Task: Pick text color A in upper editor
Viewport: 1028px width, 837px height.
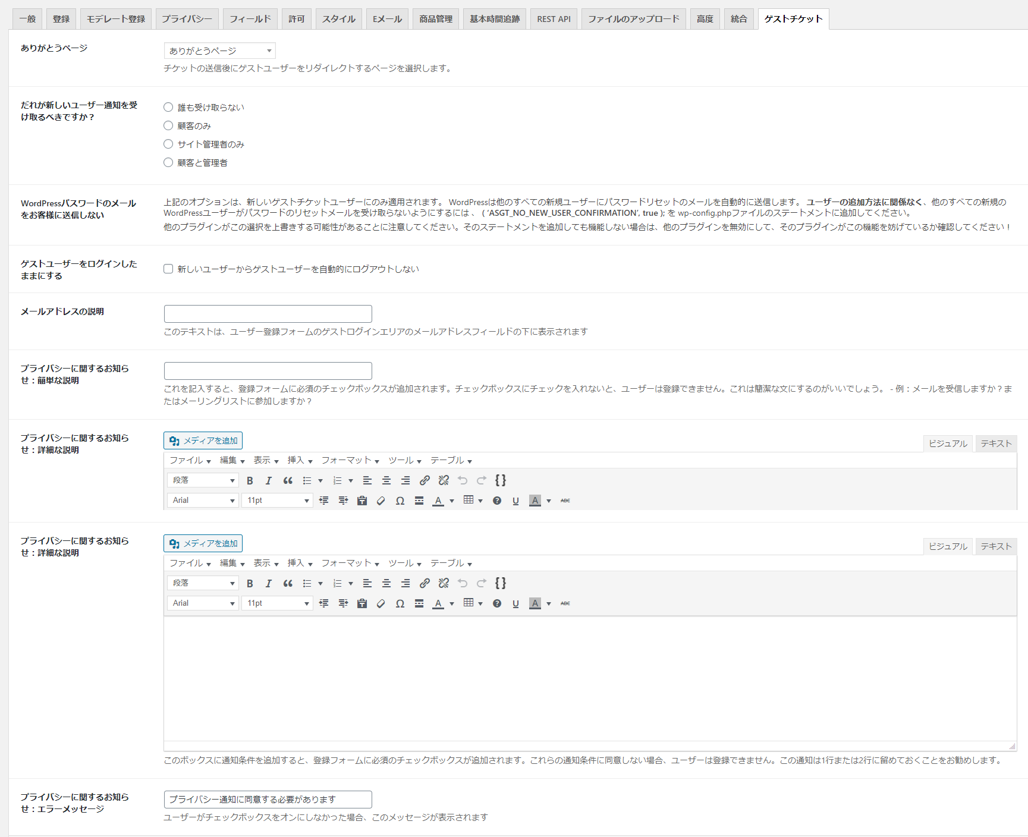Action: click(x=438, y=501)
